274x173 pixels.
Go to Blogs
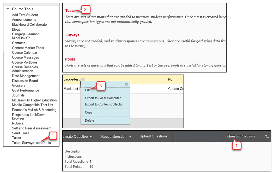coord(16,30)
